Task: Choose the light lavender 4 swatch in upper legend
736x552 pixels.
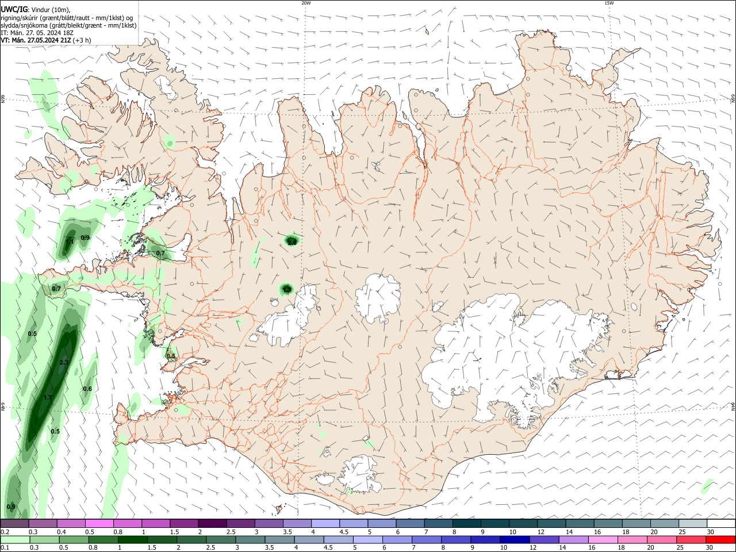Action: (325, 523)
